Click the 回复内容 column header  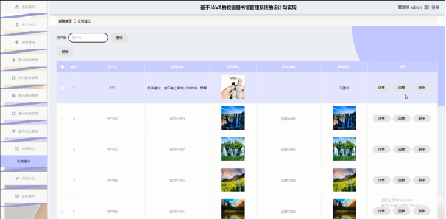click(x=288, y=67)
